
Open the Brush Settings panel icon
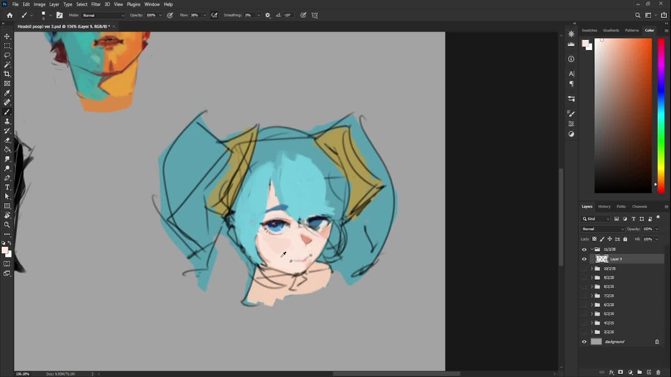tap(59, 15)
